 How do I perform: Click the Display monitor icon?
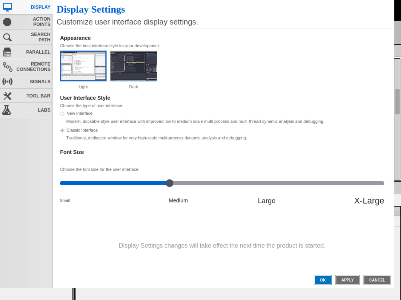(7, 7)
